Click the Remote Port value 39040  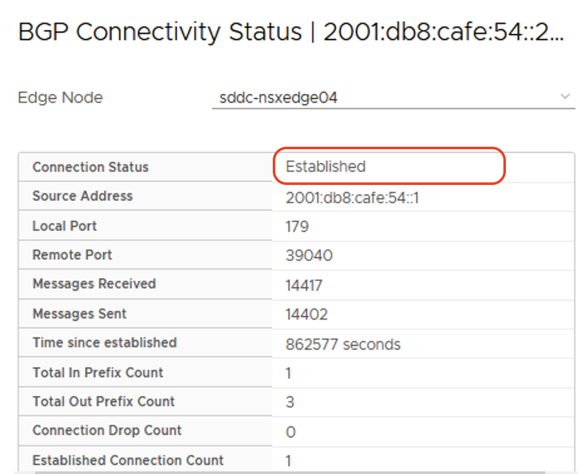pyautogui.click(x=309, y=255)
